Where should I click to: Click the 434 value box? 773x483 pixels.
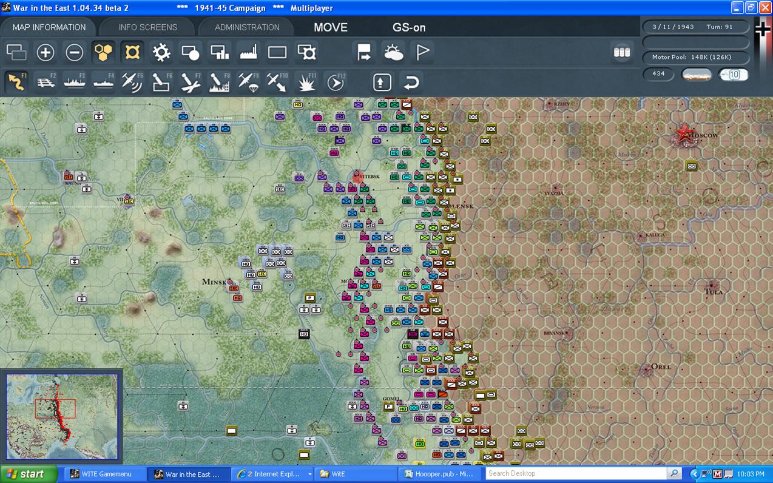click(x=658, y=74)
